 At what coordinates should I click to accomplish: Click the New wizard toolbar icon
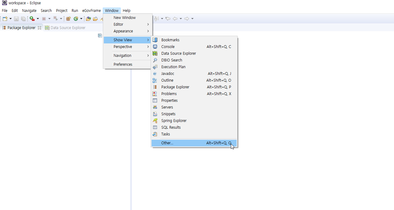tap(5, 19)
